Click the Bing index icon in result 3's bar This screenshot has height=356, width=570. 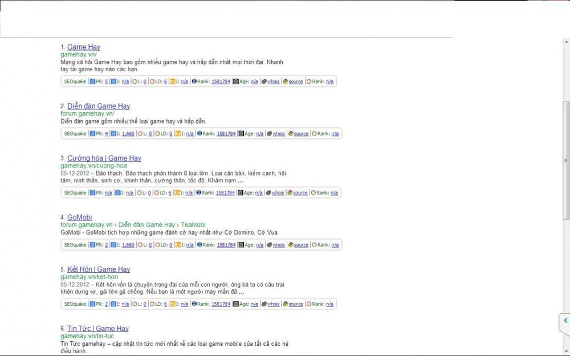(177, 193)
